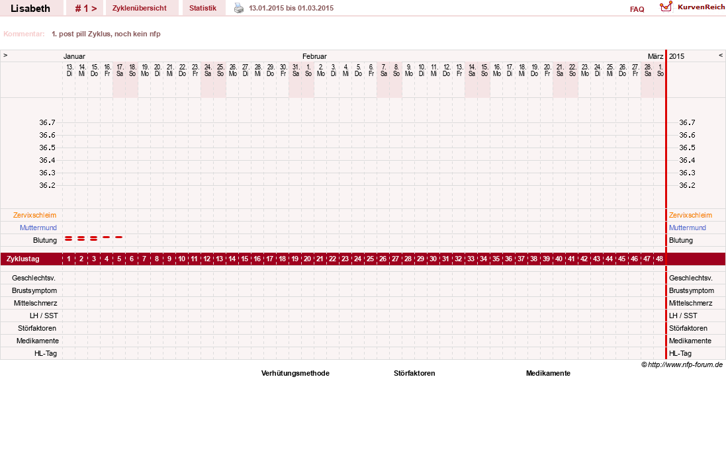Viewport: 726px width, 465px height.
Task: Click the KurvenReich crown logo icon
Action: click(666, 7)
